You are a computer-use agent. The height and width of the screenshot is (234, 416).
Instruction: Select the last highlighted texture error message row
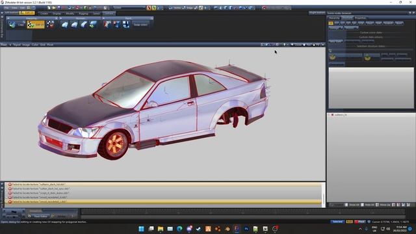tap(163, 202)
